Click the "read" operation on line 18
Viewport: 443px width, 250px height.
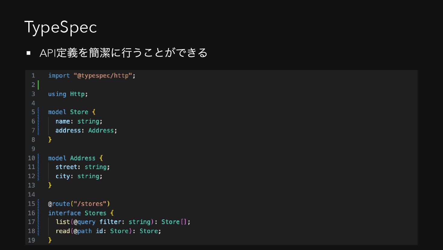pyautogui.click(x=63, y=231)
